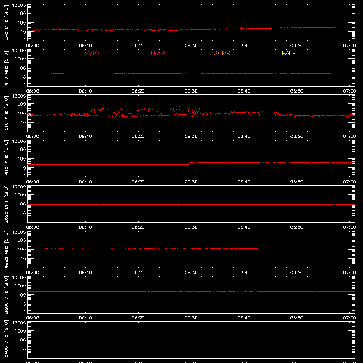Select the 2695 MHz [SFU] axis label
This screenshot has height=363, width=363.
pos(6,204)
